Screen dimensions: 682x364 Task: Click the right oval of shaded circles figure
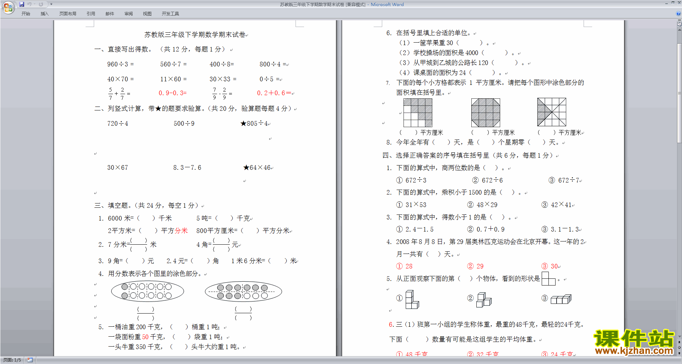[243, 292]
